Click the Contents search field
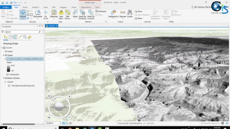This screenshot has height=129, width=230. (22, 32)
